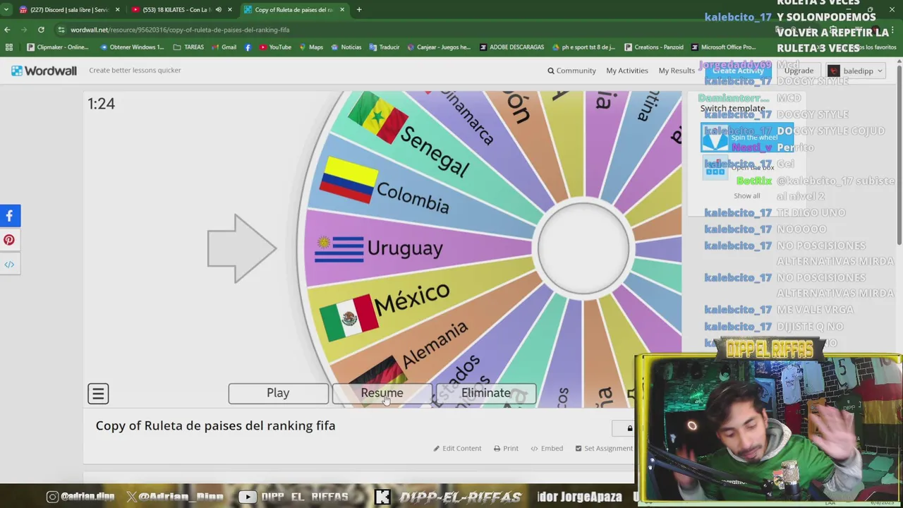
Task: Open Edit Content link
Action: click(457, 448)
